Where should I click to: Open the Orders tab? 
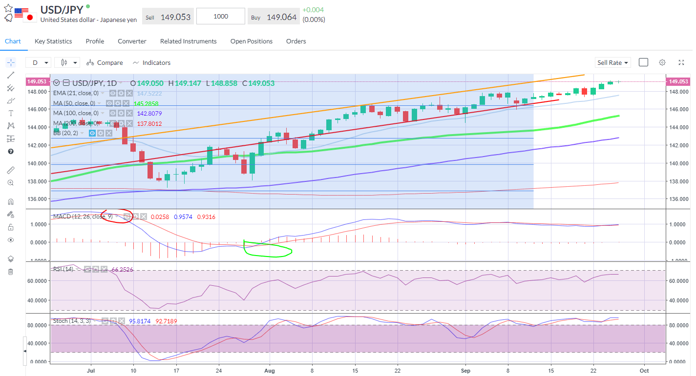coord(296,41)
